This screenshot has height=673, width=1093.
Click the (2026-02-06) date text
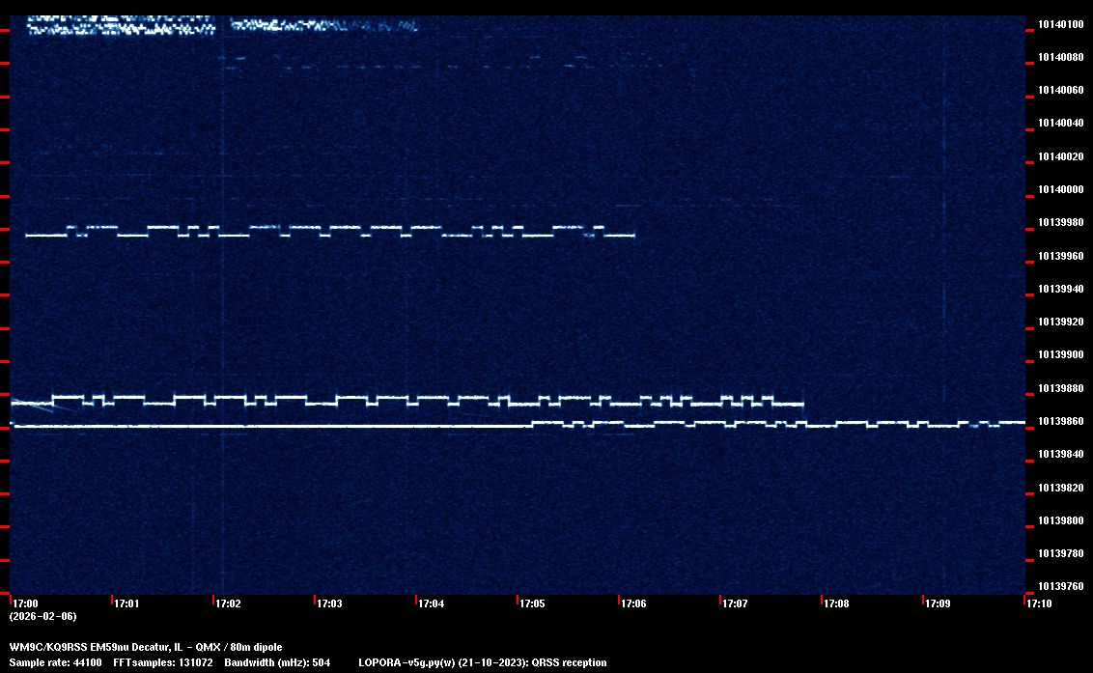pos(42,616)
